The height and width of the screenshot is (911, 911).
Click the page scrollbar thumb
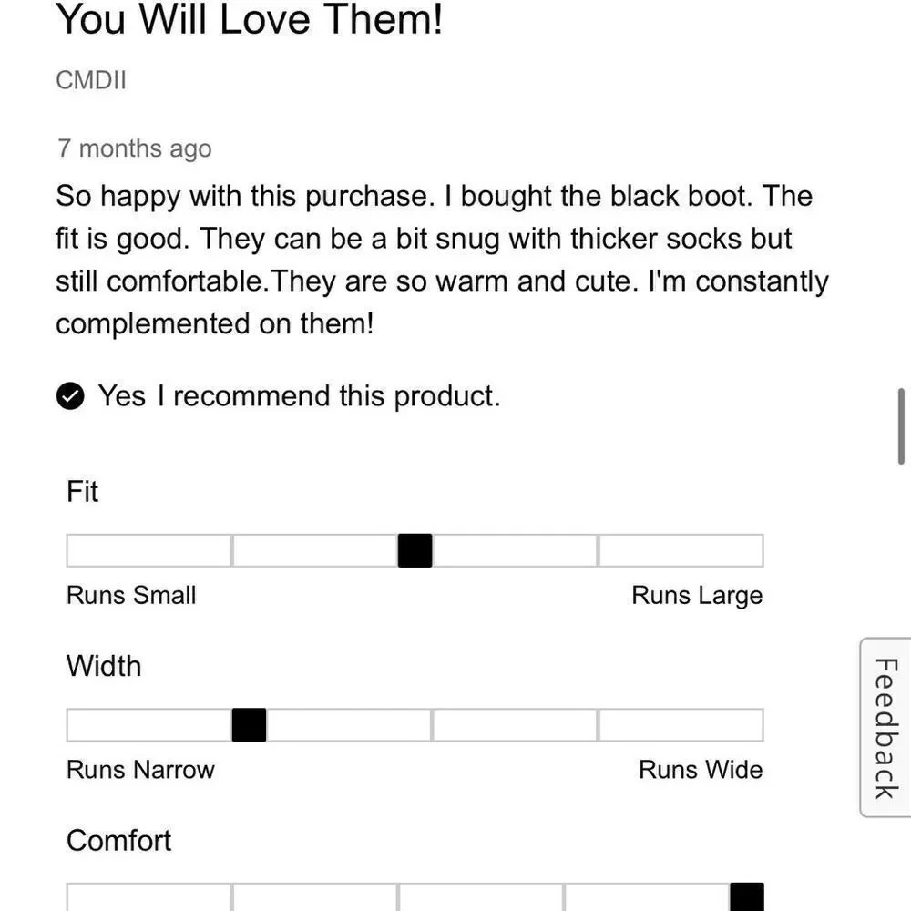(901, 425)
